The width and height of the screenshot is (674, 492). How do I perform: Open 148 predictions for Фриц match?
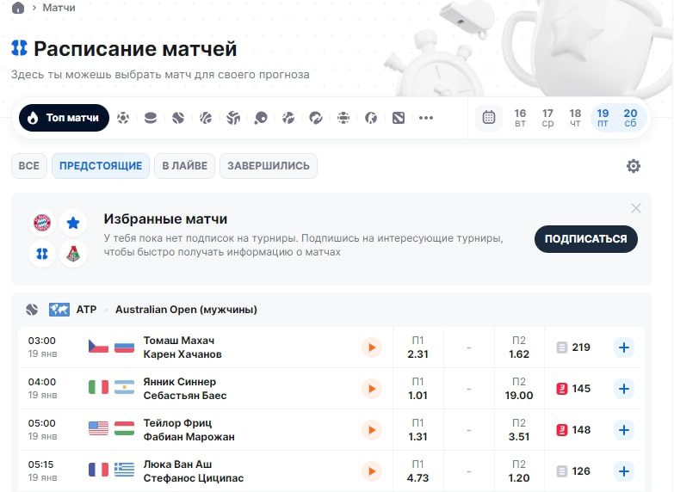[573, 430]
